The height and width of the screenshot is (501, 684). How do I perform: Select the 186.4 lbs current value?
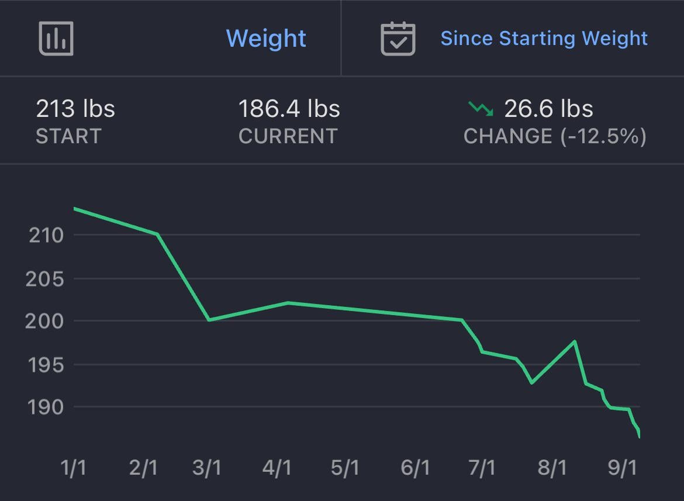289,109
